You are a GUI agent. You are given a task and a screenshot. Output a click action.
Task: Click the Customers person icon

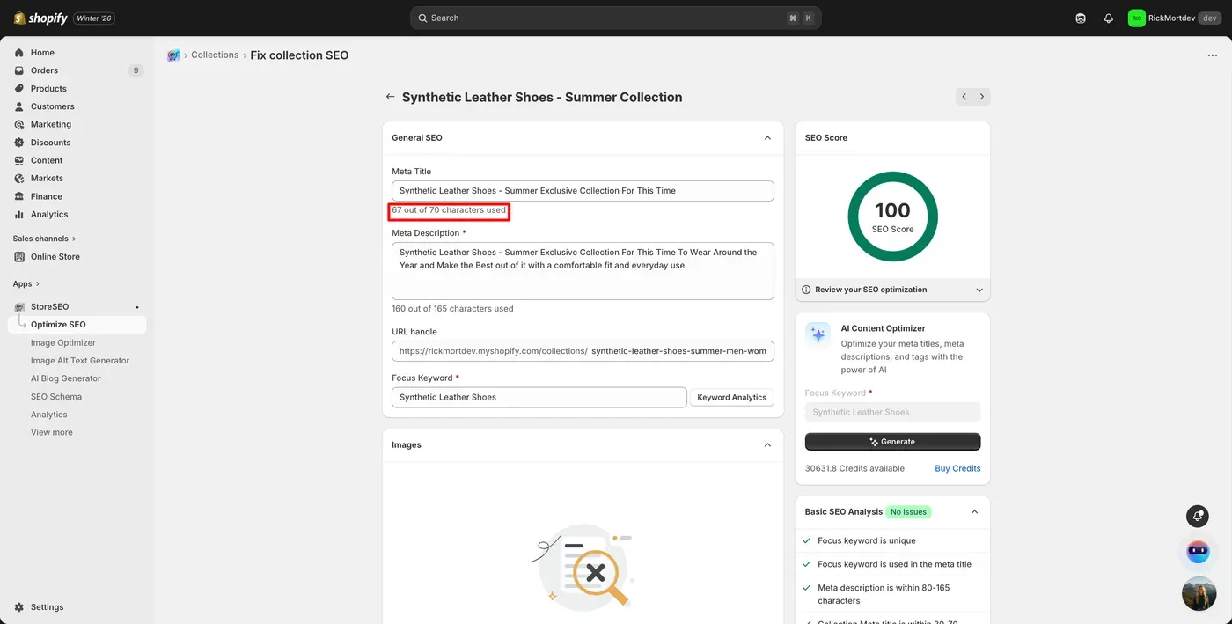coord(19,106)
